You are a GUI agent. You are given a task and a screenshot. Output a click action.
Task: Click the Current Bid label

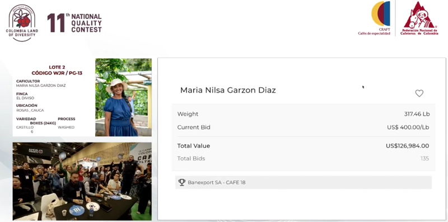(x=194, y=127)
